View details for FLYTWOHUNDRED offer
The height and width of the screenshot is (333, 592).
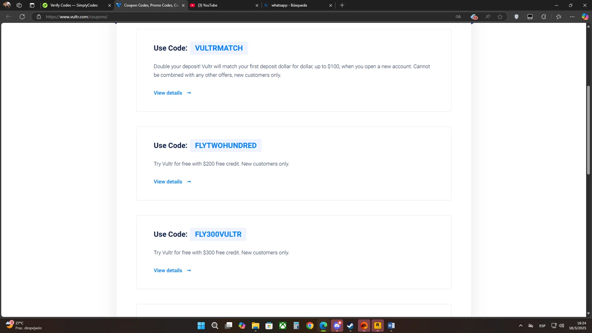172,181
